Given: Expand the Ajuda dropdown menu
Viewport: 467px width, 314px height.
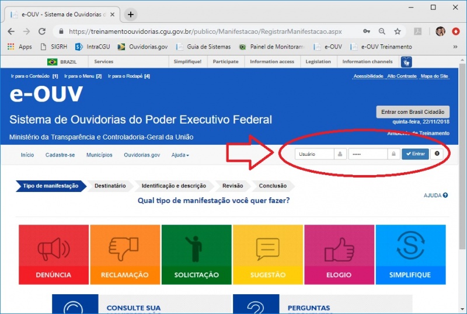Looking at the screenshot, I should (180, 155).
